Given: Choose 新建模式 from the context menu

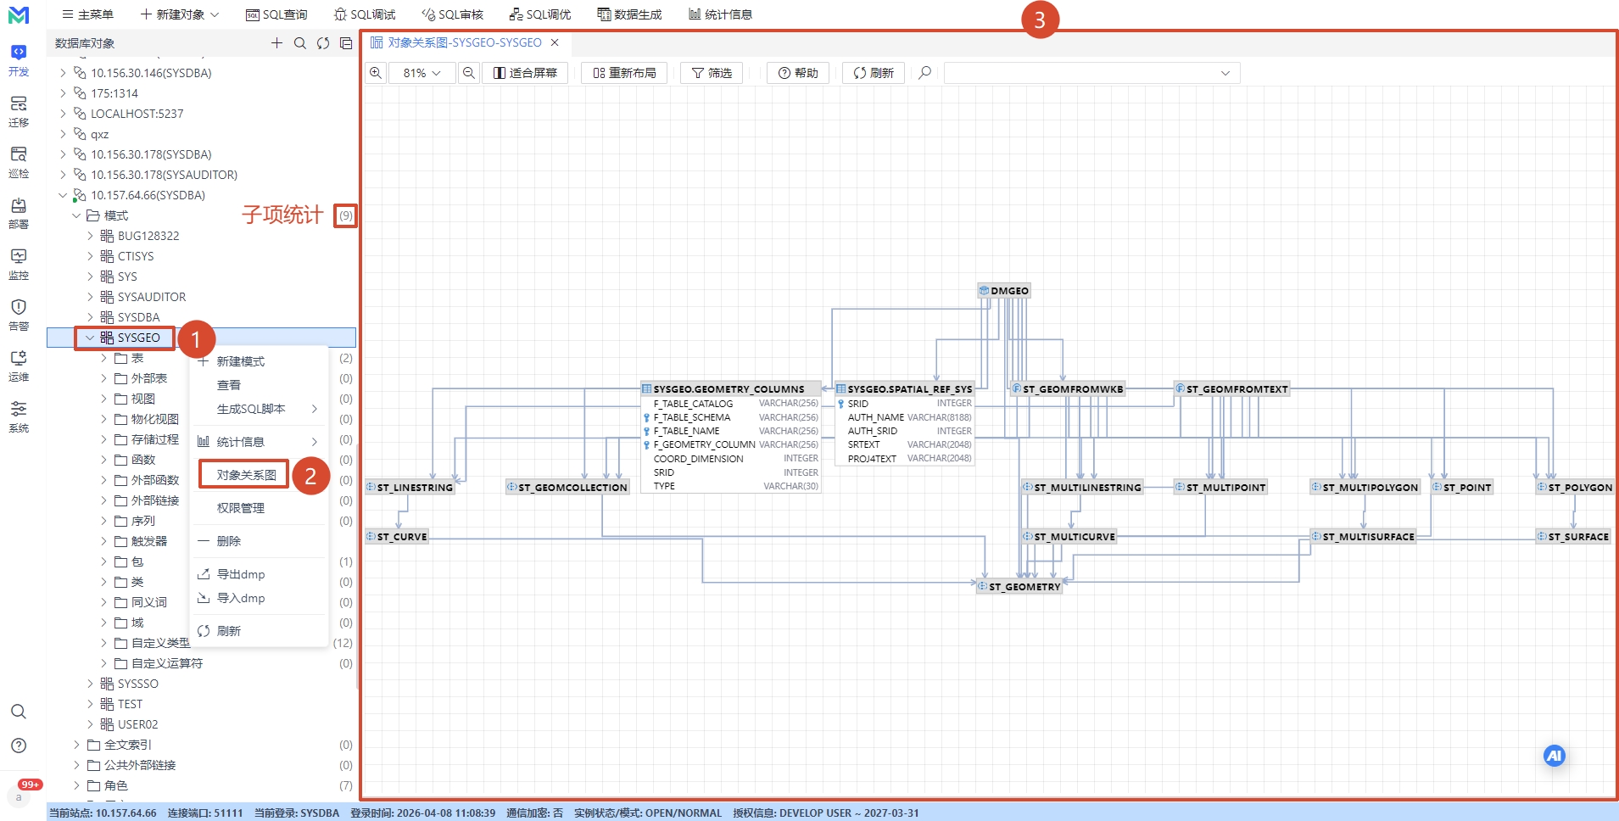Looking at the screenshot, I should point(260,361).
